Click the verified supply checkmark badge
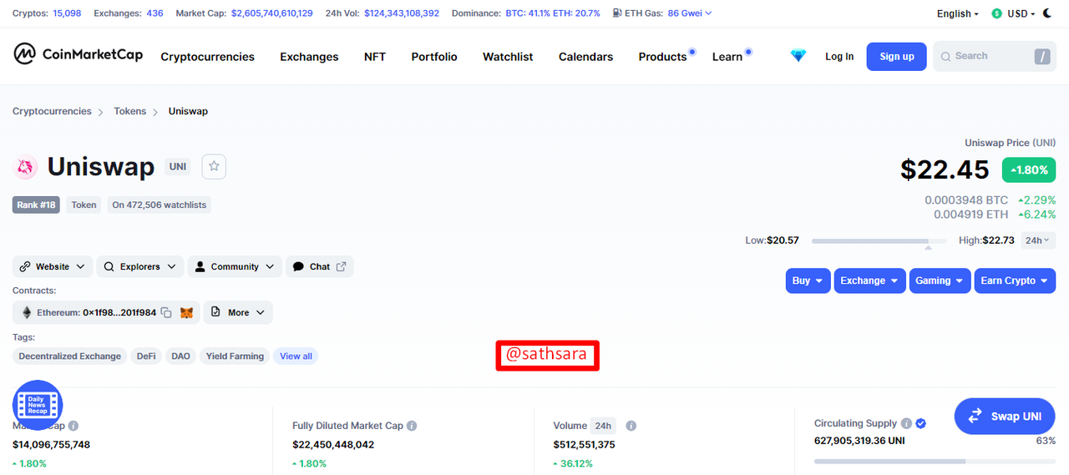This screenshot has height=475, width=1069. pos(920,423)
